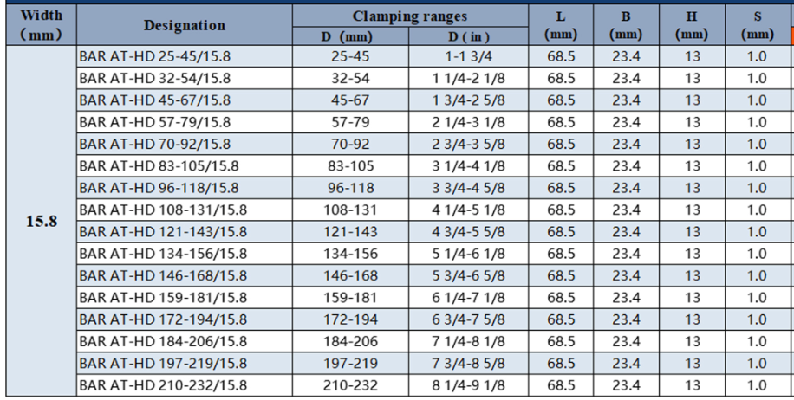Image resolution: width=794 pixels, height=400 pixels.
Task: Click designation BAR AT-HD 108-131/15.8
Action: (x=161, y=210)
